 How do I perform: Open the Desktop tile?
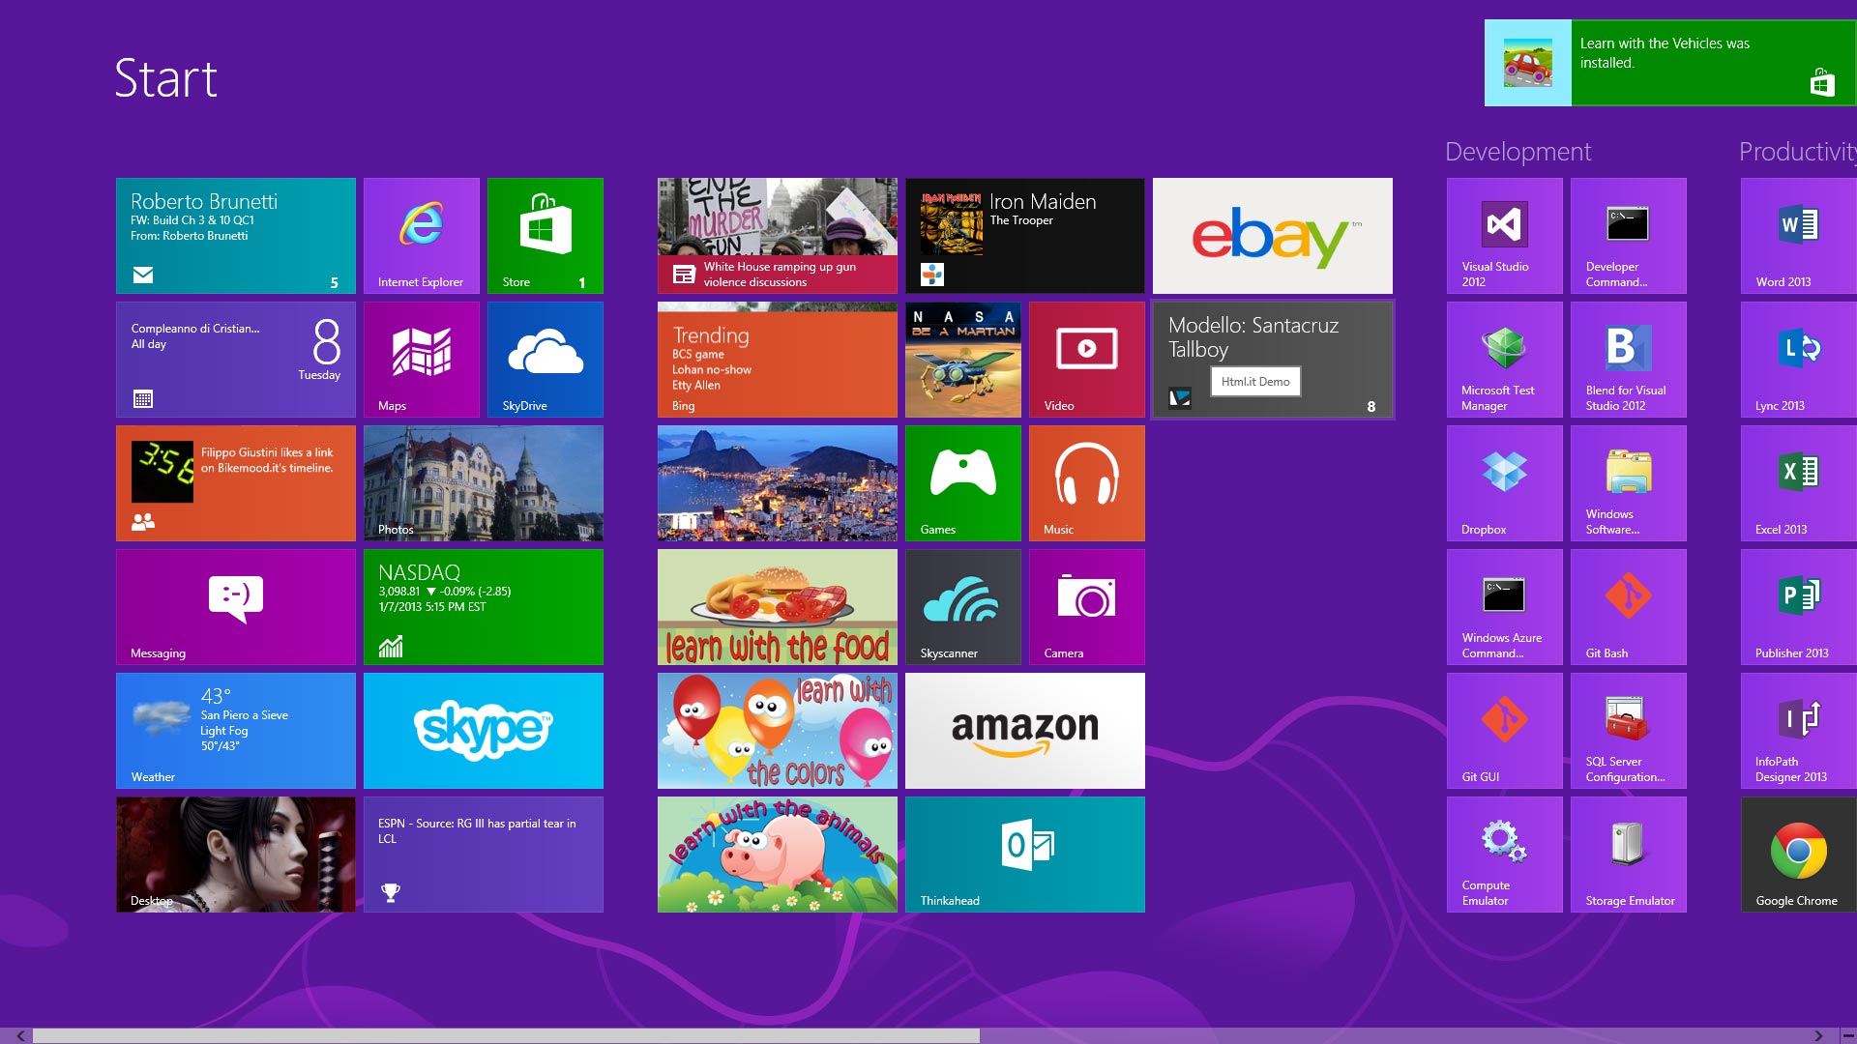[236, 855]
